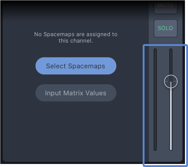
Task: Click the Select Spacemaps button
Action: click(76, 66)
